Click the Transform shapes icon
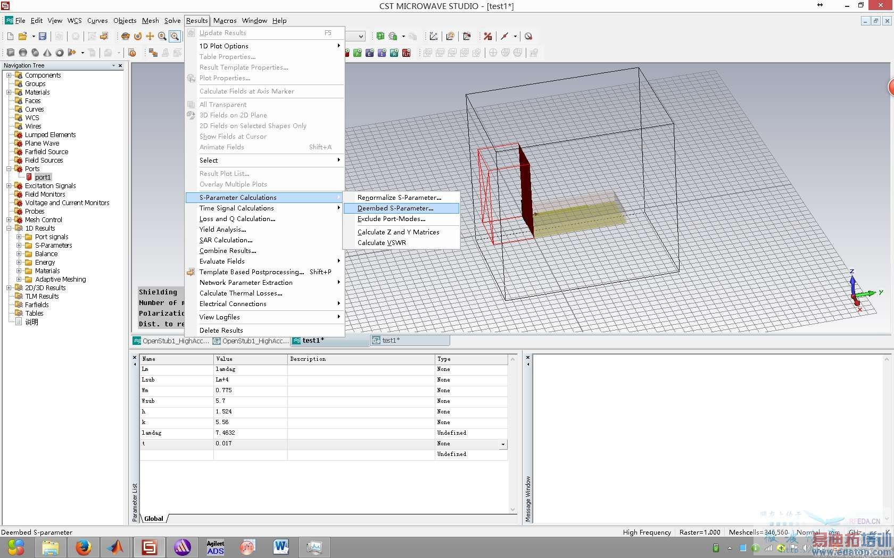This screenshot has height=558, width=894. 153,53
